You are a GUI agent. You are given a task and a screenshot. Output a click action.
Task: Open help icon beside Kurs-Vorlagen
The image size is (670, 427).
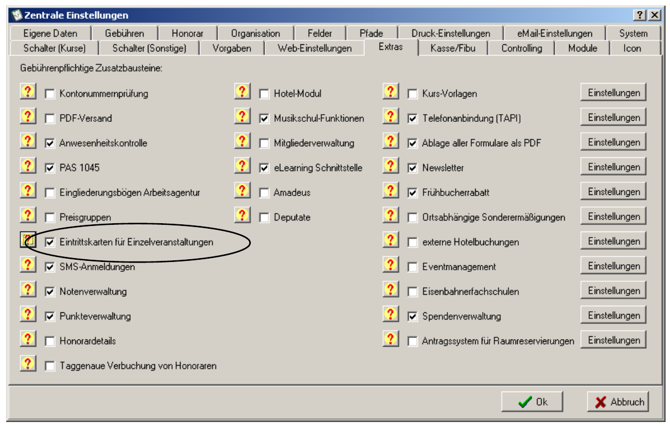pyautogui.click(x=390, y=91)
